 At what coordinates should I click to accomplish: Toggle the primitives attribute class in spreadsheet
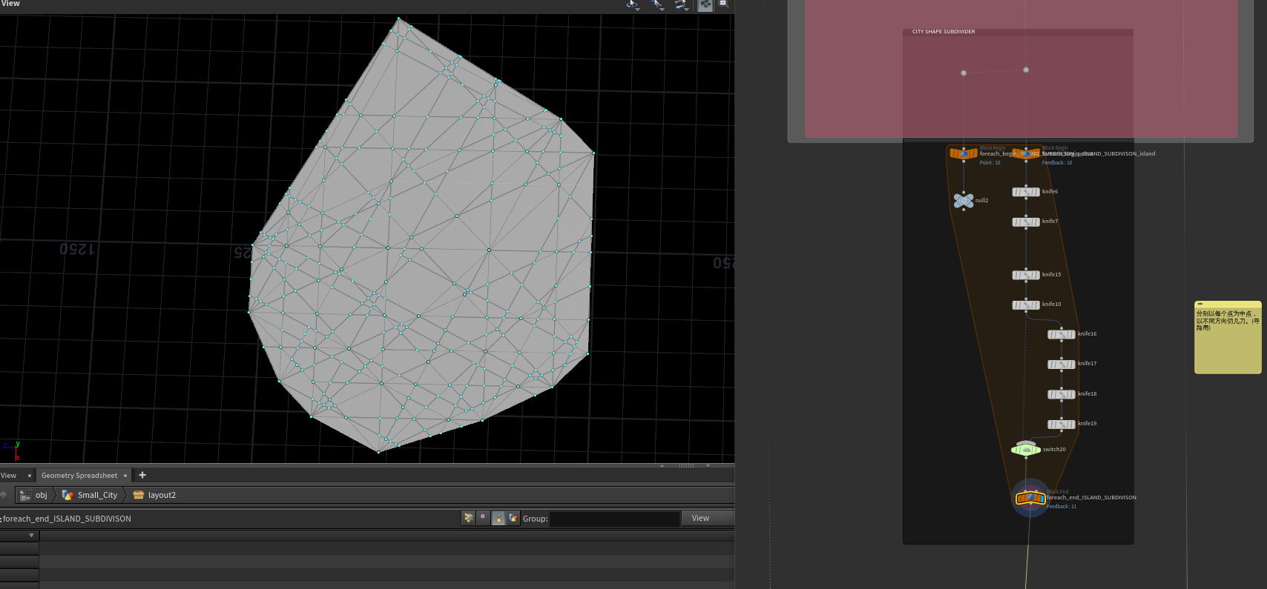click(498, 519)
